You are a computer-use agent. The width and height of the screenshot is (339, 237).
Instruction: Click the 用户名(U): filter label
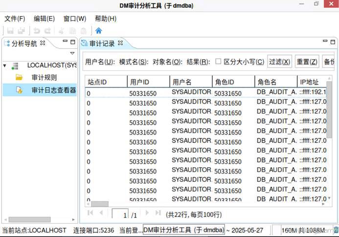point(100,62)
